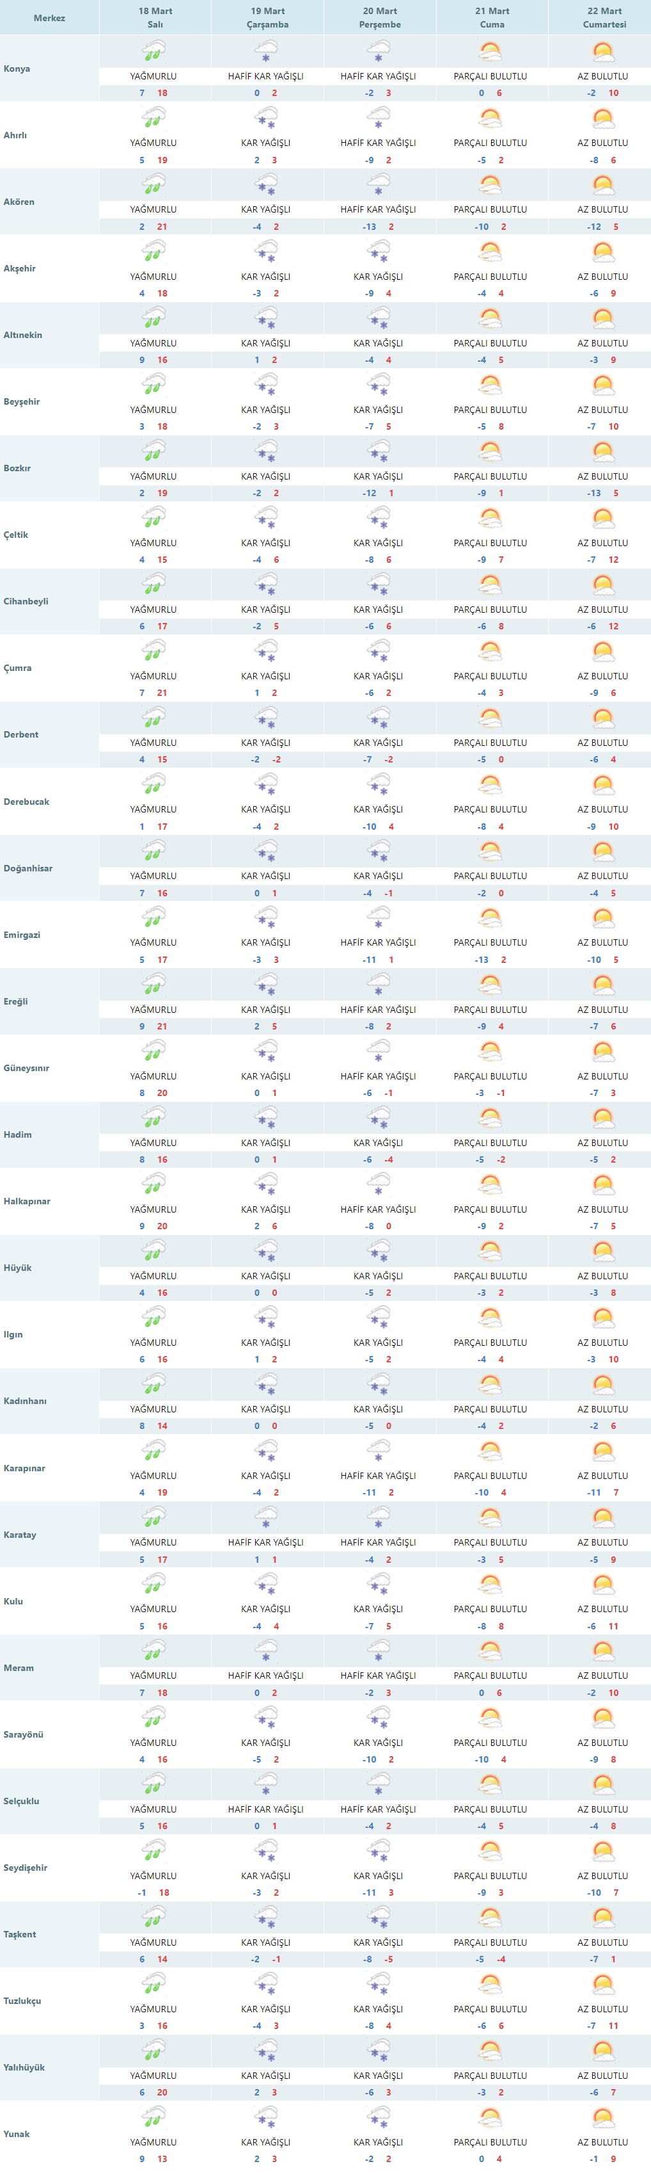Click Emirgazi's light snow icon for 20 Mart
The height and width of the screenshot is (2180, 651).
pos(378,918)
